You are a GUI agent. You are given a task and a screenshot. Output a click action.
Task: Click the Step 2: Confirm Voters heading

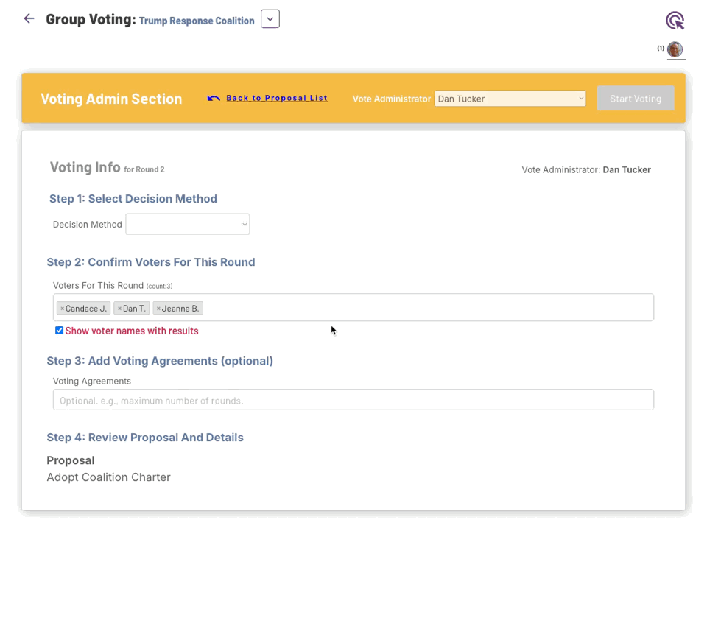pyautogui.click(x=151, y=262)
